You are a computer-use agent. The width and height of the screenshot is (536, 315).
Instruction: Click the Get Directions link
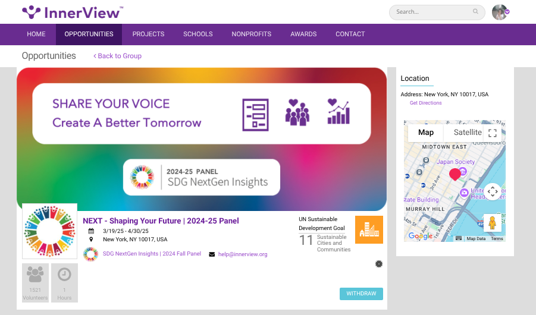pos(425,103)
